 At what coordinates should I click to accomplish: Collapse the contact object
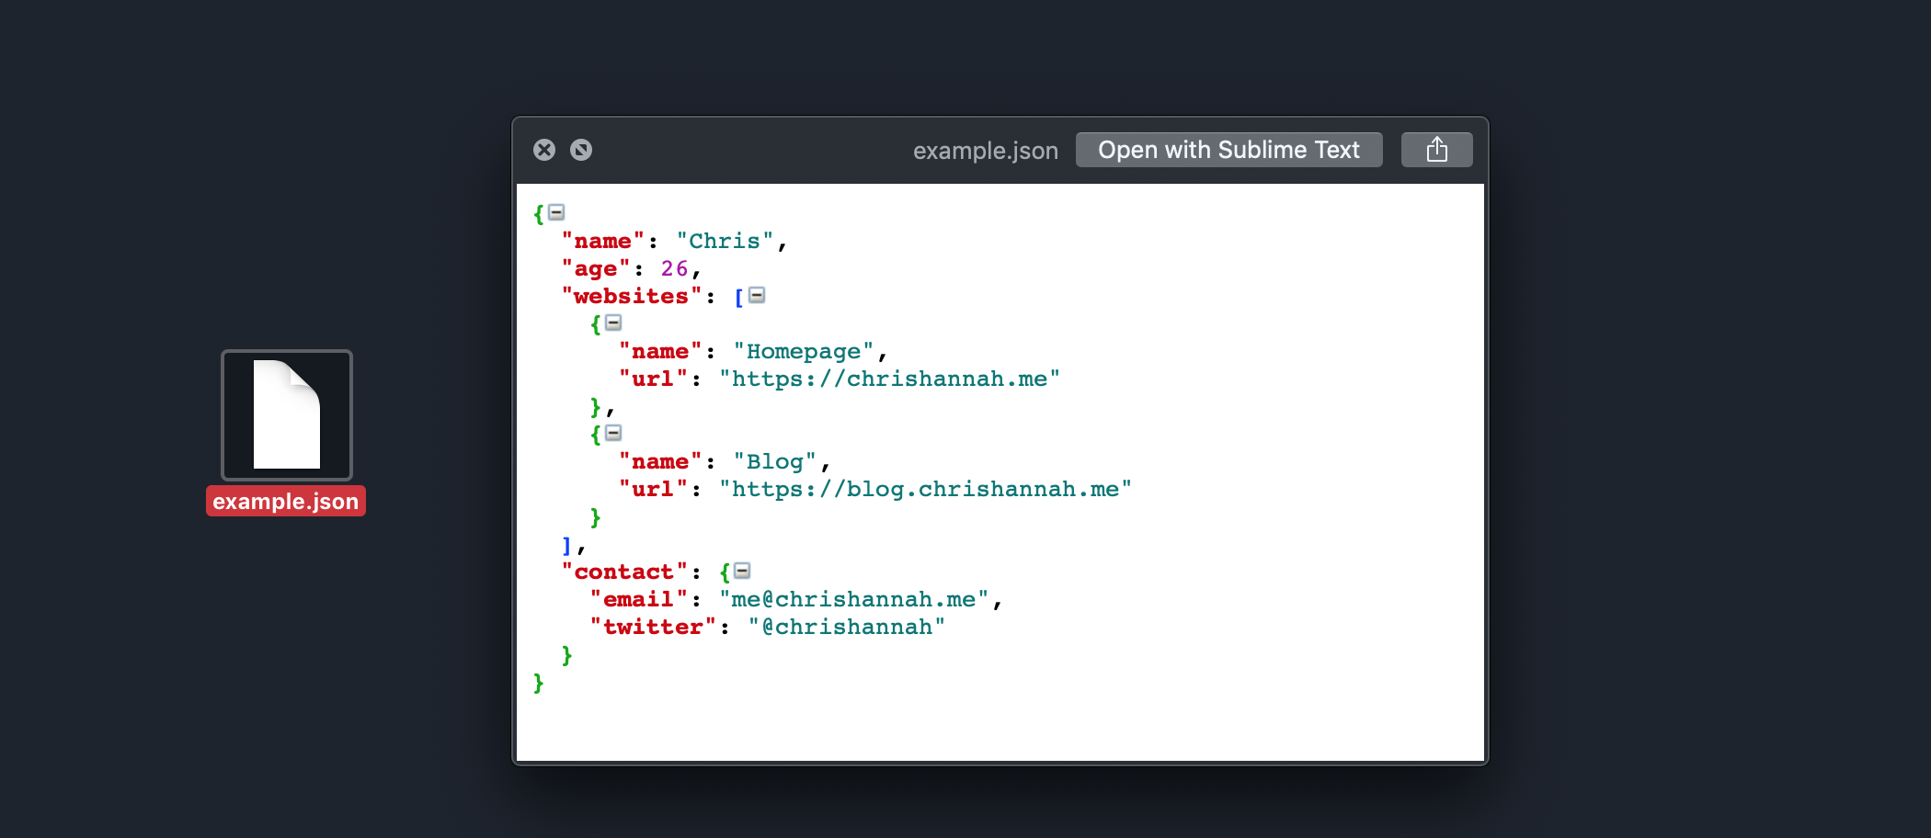(x=742, y=571)
